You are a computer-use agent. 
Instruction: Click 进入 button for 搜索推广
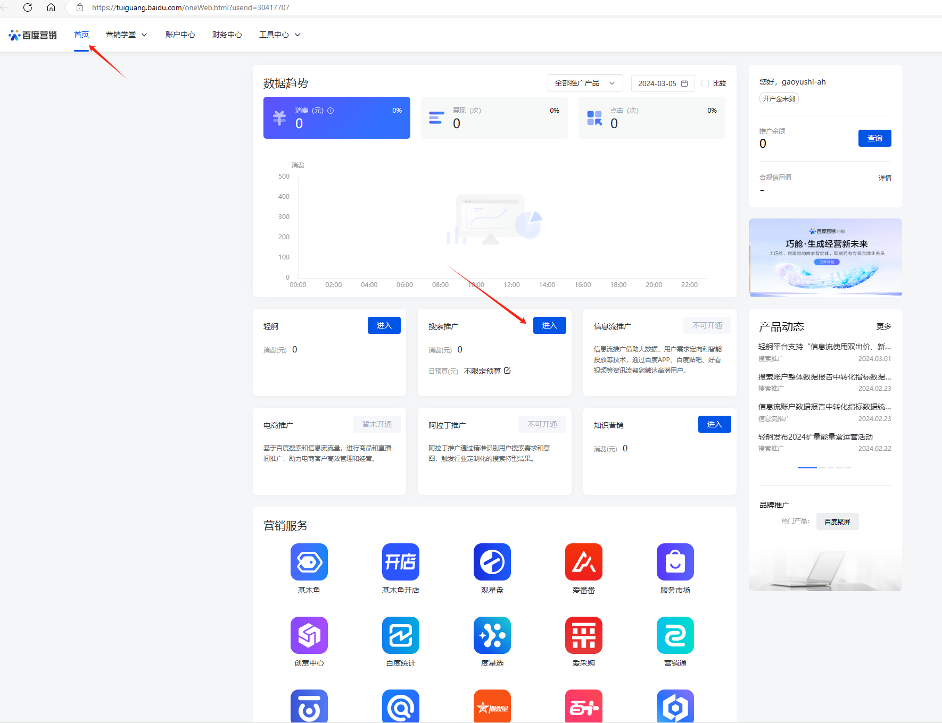550,325
